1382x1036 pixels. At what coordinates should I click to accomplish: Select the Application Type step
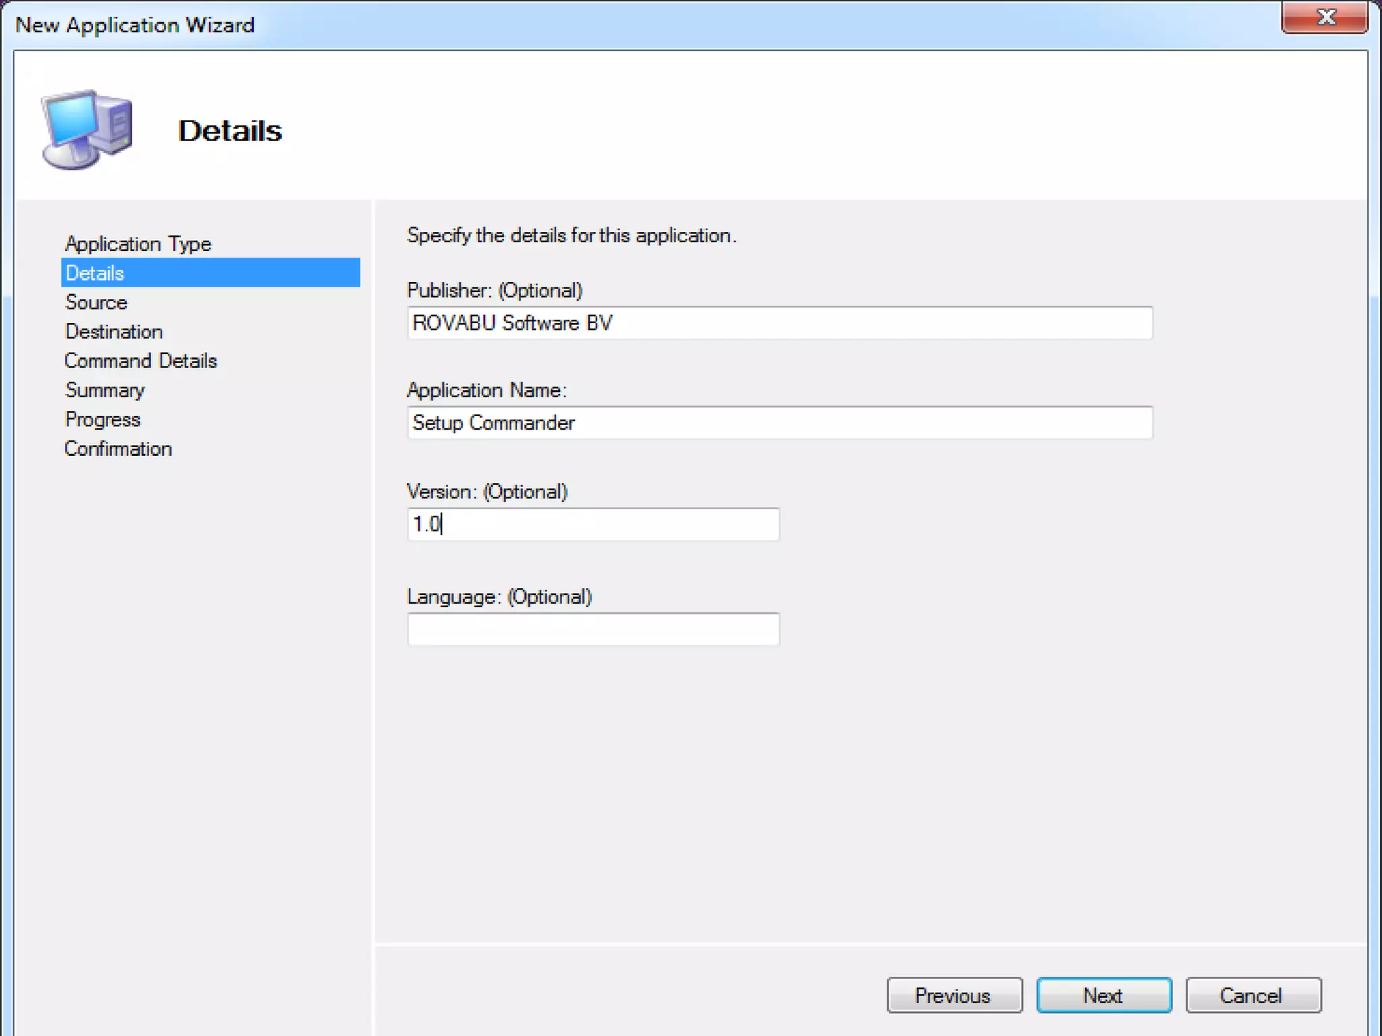pos(138,243)
